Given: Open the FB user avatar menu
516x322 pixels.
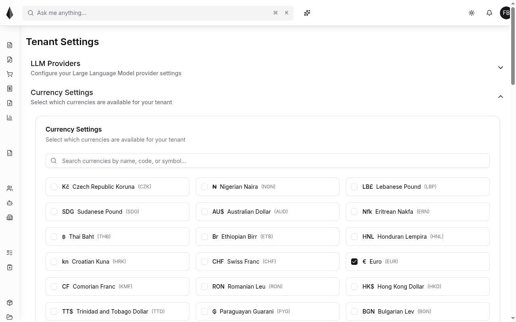Looking at the screenshot, I should (x=506, y=13).
